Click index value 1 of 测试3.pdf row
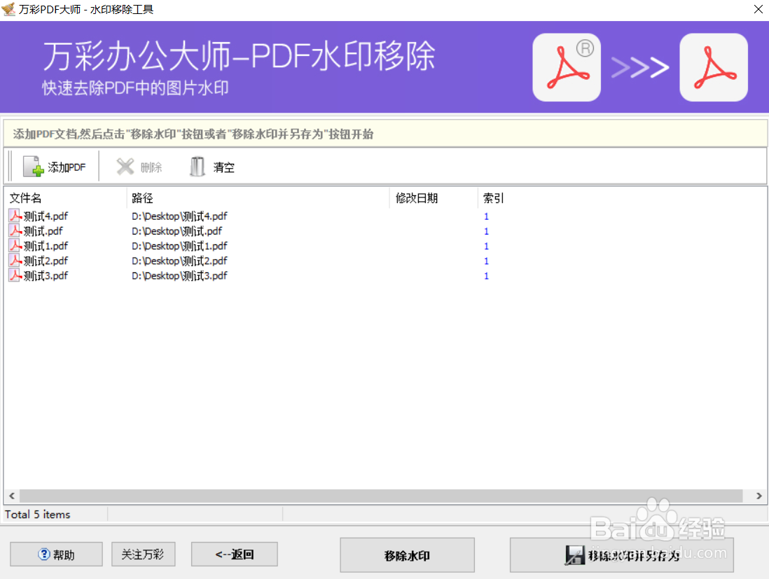Image resolution: width=769 pixels, height=579 pixels. pyautogui.click(x=486, y=276)
